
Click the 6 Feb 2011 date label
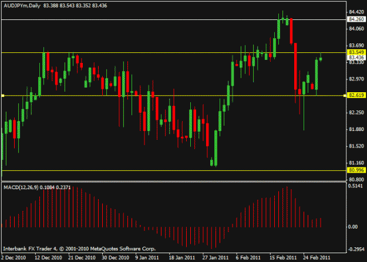[248, 258]
